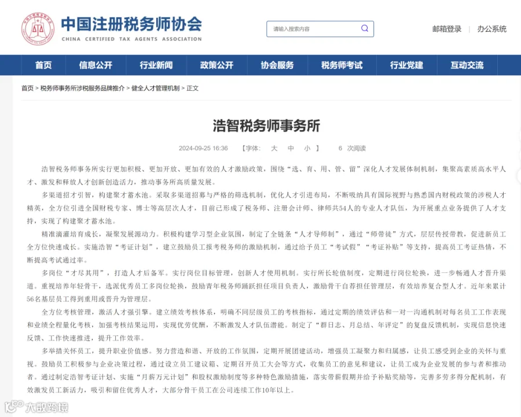Open the 办公系统 link

(491, 29)
